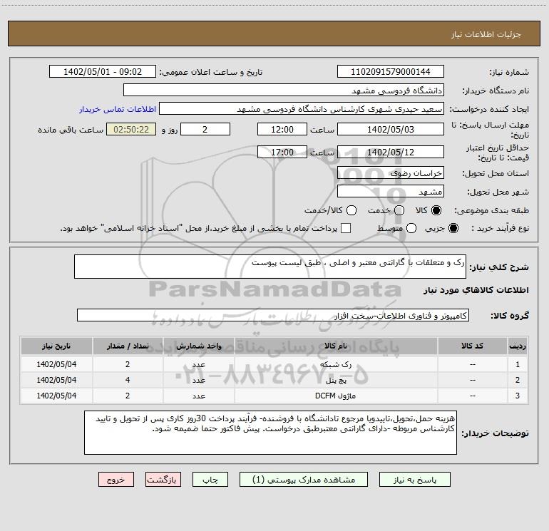Screen dimensions: 549x531
Task: Click row number 3 in the items table
Action: [517, 396]
